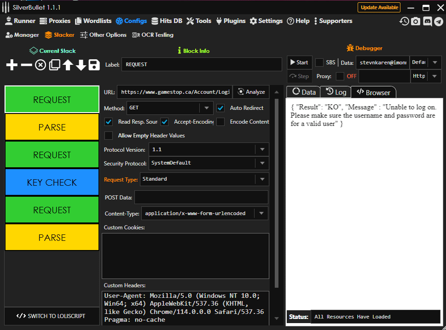The height and width of the screenshot is (330, 446).
Task: Enable the Allow Empty Header Values checkbox
Action: (x=109, y=136)
